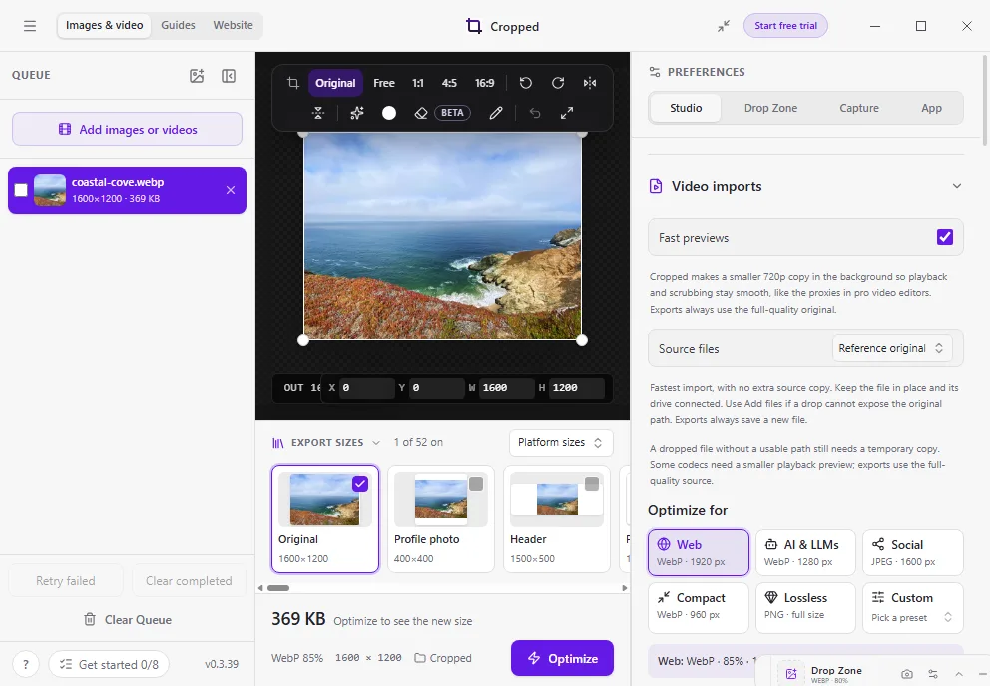990x686 pixels.
Task: Click the AI sparkles enhance icon
Action: (357, 113)
